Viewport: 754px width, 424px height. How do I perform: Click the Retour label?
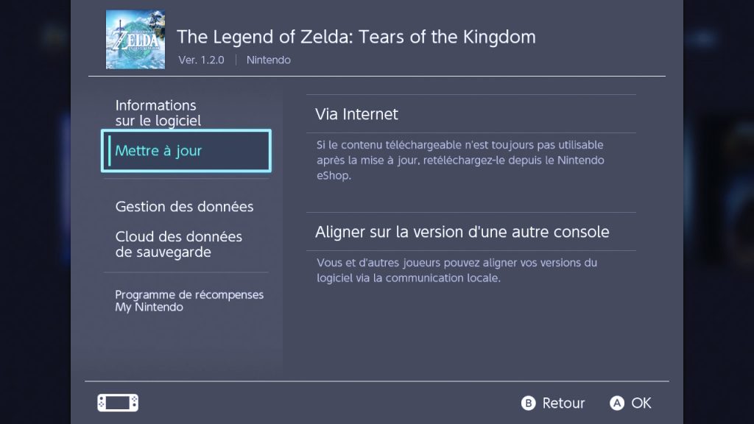click(x=563, y=403)
